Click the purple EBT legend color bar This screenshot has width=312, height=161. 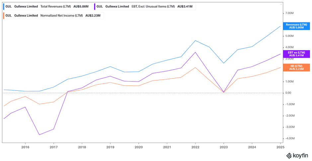point(95,6)
